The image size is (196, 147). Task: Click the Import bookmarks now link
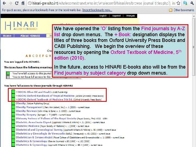(x=97, y=10)
